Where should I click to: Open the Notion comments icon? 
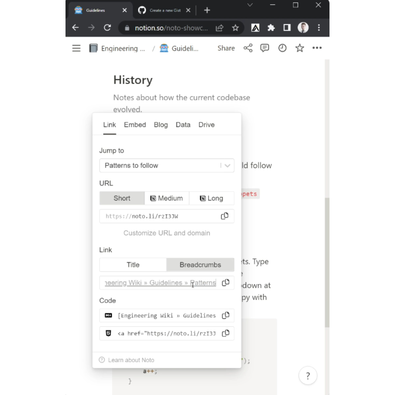(x=265, y=48)
